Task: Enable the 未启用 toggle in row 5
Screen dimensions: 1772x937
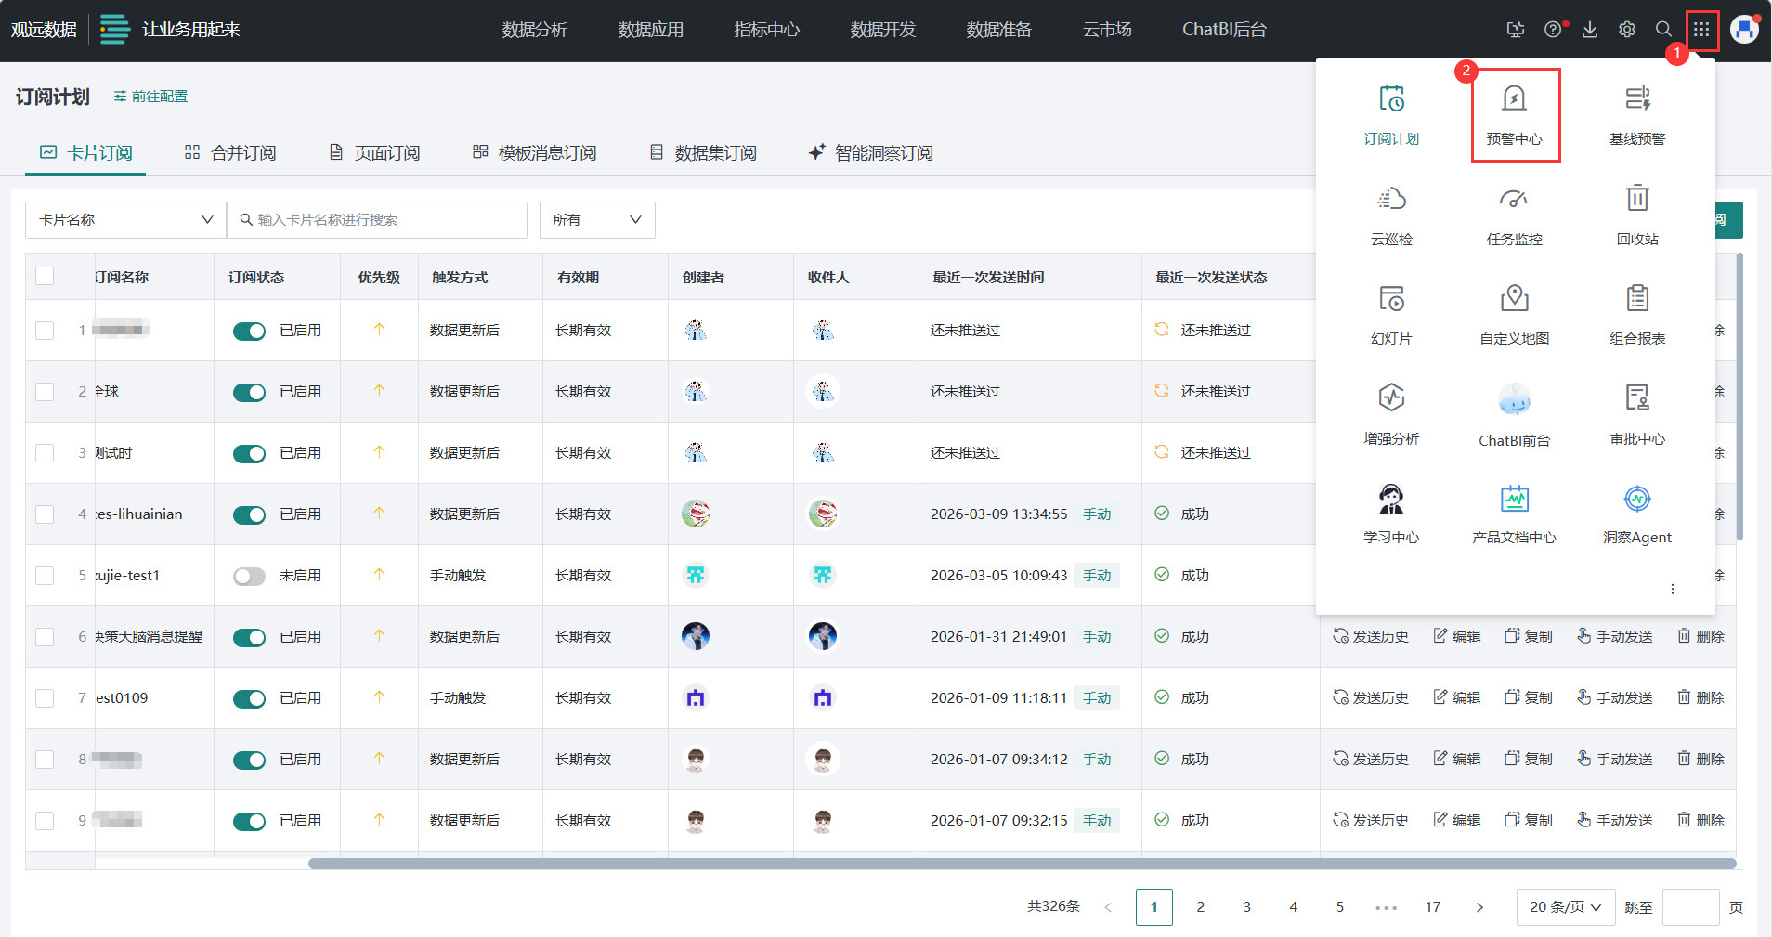Action: pyautogui.click(x=249, y=576)
